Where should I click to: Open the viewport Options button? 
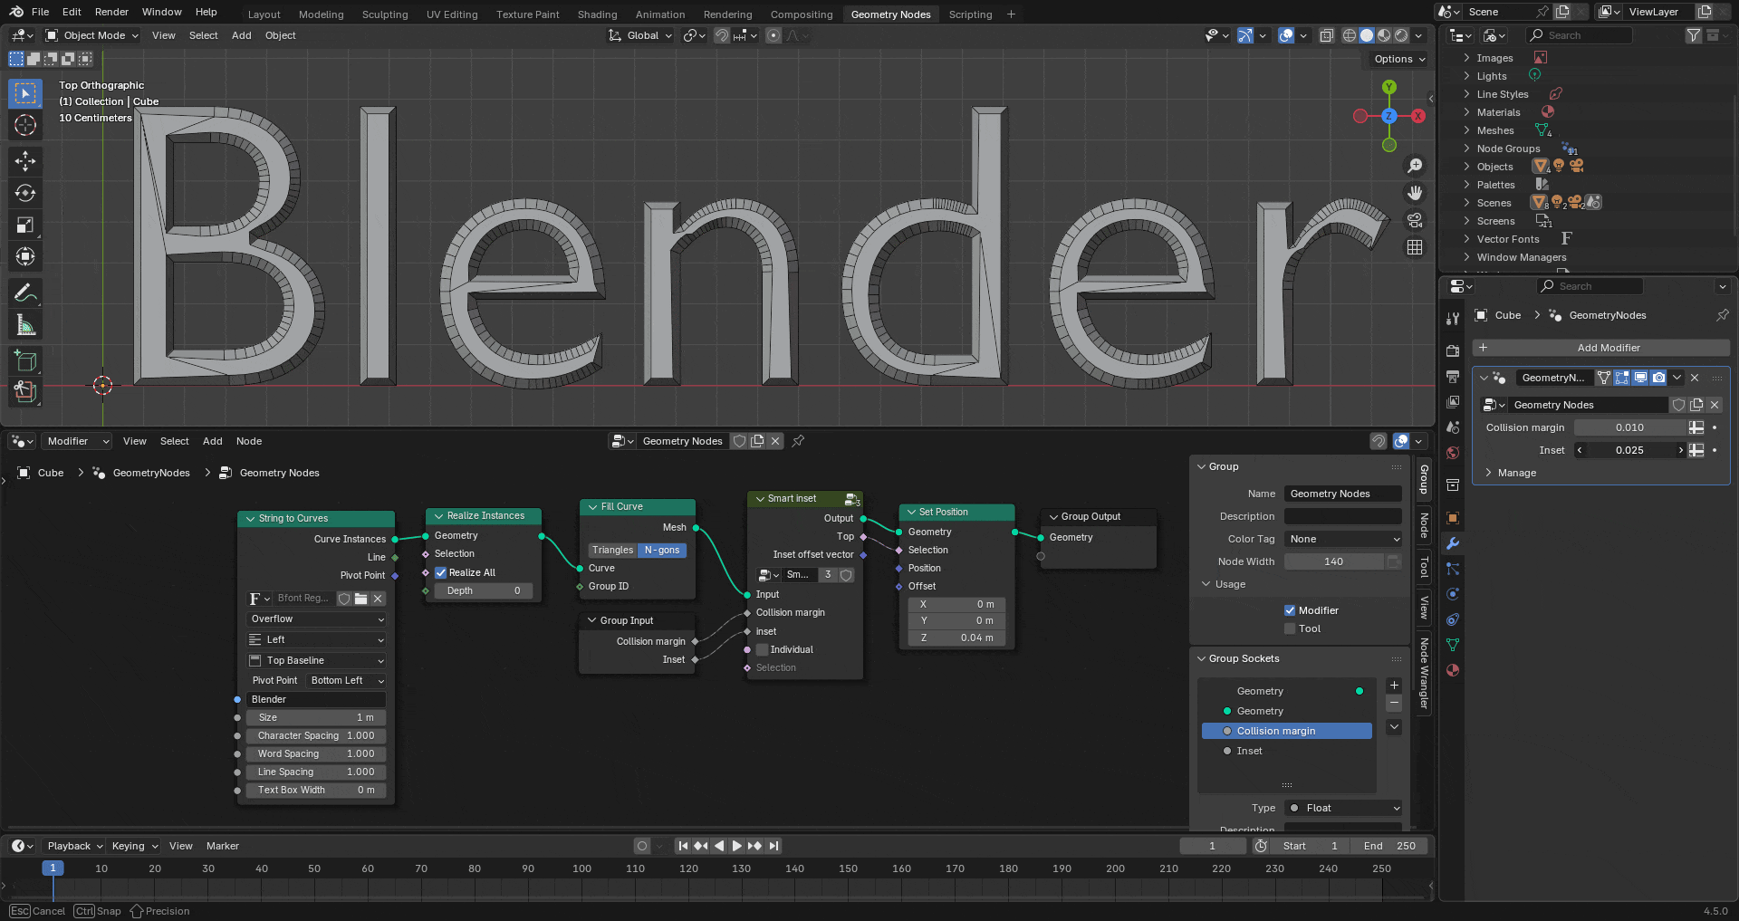point(1400,59)
